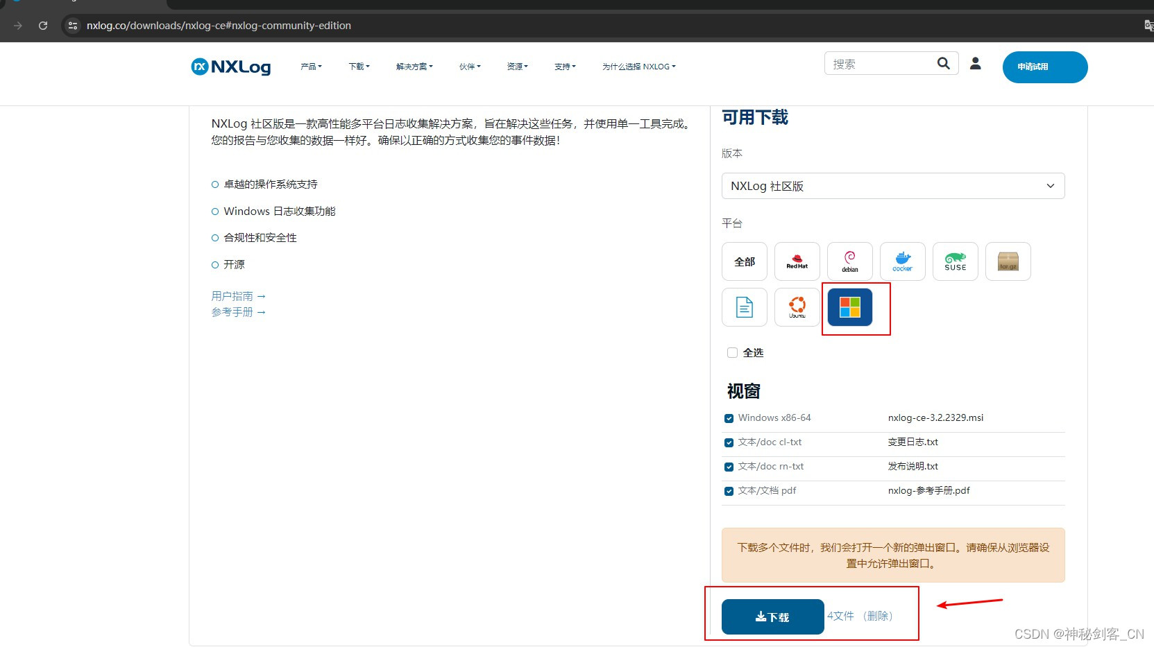This screenshot has height=647, width=1154.
Task: Select the 全部 platform filter
Action: [745, 261]
